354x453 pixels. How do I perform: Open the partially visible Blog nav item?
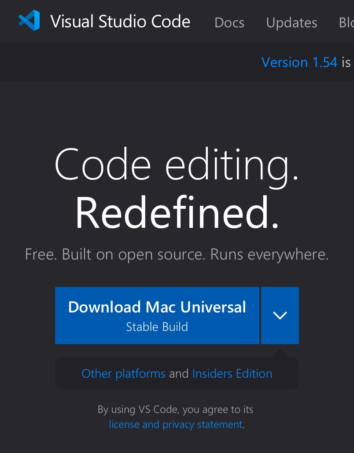pyautogui.click(x=346, y=22)
